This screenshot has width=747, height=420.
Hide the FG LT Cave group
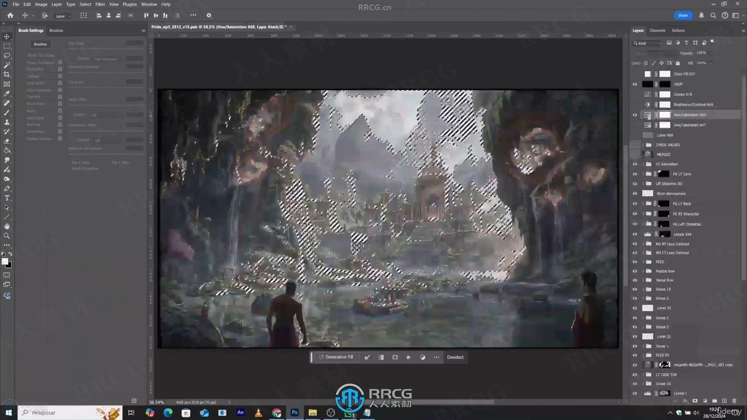coord(635,174)
